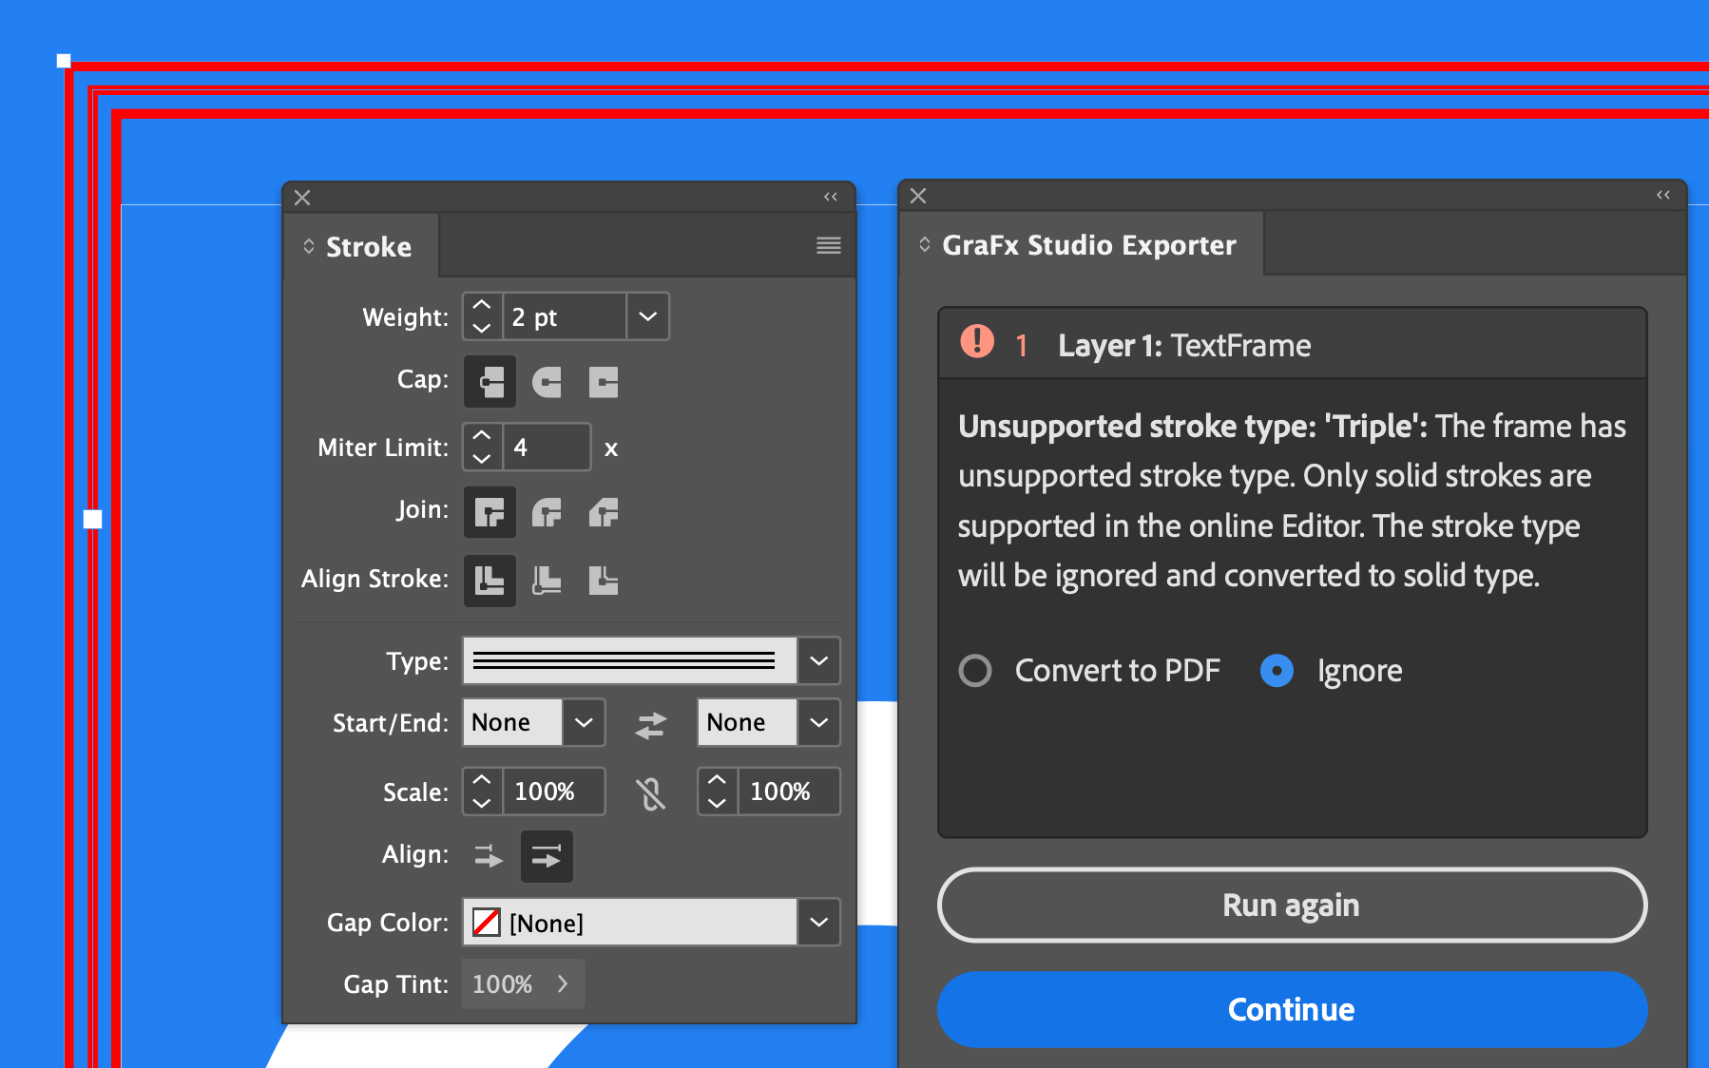Open the Stroke panel flyout menu
This screenshot has height=1068, width=1709.
[x=829, y=246]
